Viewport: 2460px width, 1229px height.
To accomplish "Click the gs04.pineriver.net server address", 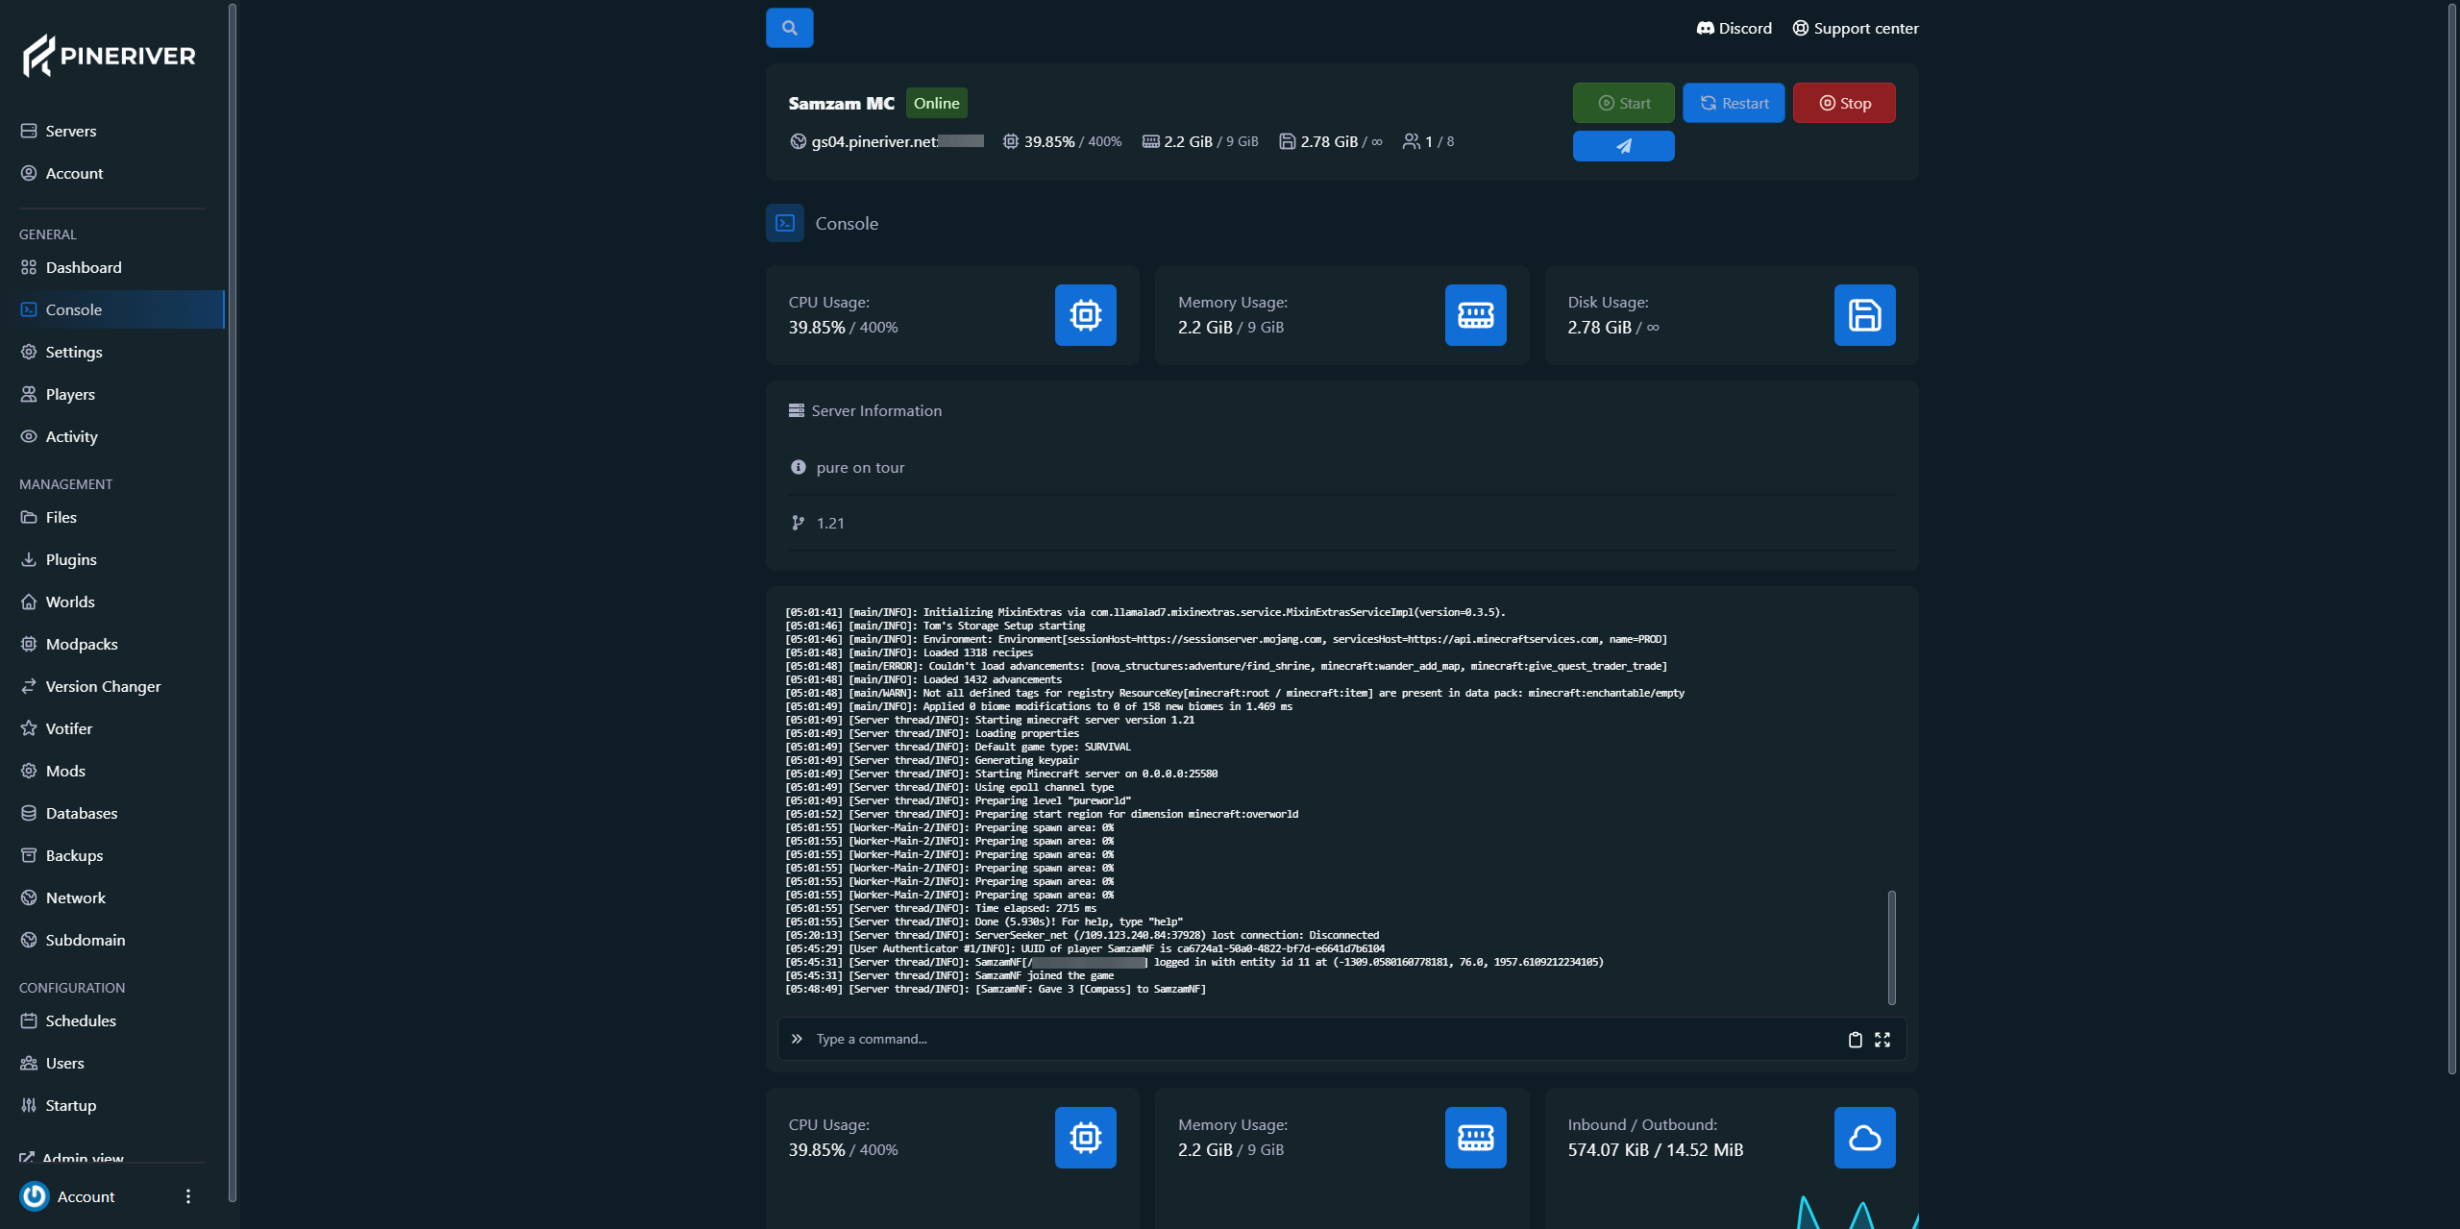I will (x=887, y=141).
